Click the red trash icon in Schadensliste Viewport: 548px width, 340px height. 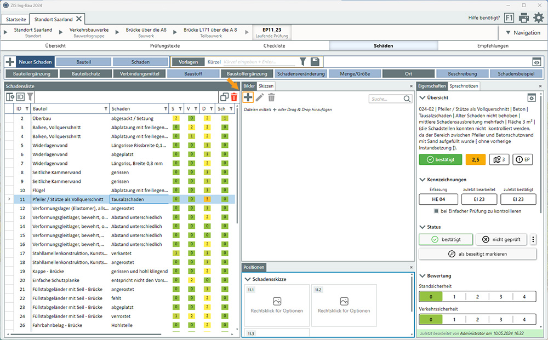[234, 97]
